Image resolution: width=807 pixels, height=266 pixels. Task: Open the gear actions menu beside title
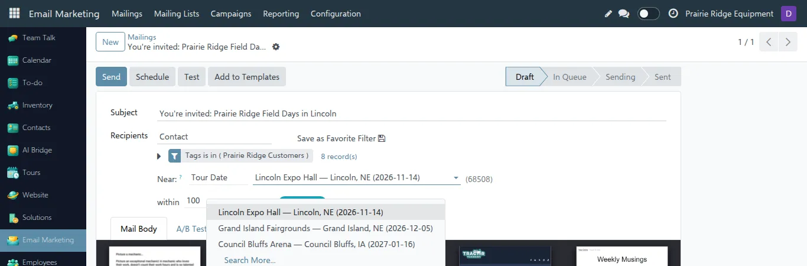(276, 47)
